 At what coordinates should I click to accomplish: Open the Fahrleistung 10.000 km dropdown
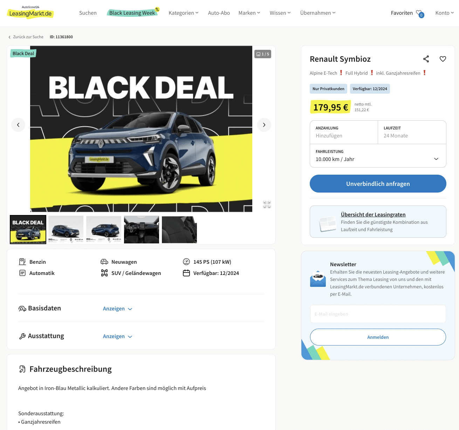378,156
